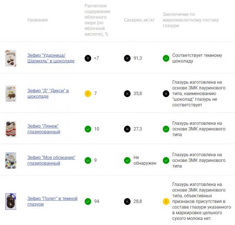Click yellow warning icon beside 7 value
This screenshot has height=225, width=235.
(x=88, y=94)
